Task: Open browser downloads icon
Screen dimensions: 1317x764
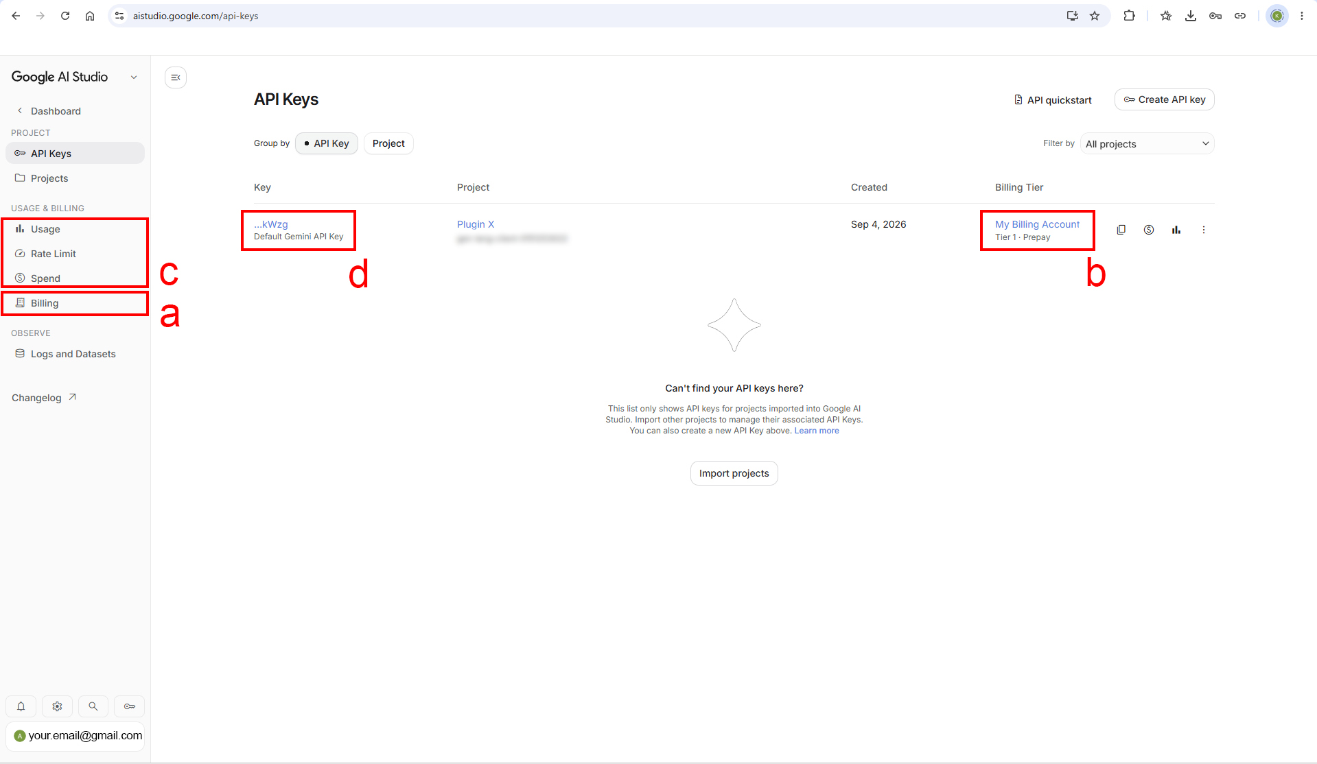Action: 1191,16
